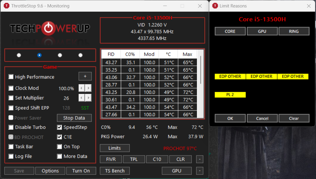Screen dimensions: 316x179
Task: Click the core table vertical scrollbar
Action: (201, 70)
